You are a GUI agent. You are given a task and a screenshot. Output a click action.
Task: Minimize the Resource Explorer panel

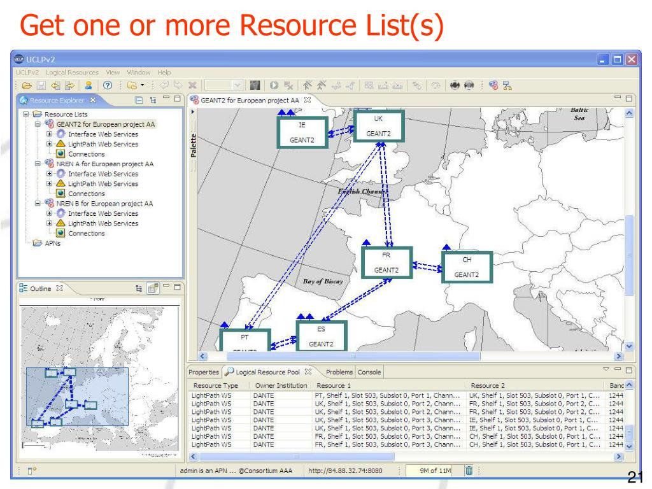166,99
